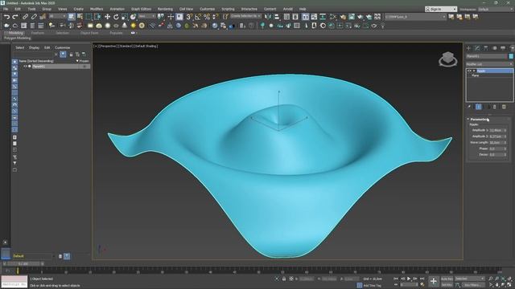Open the Modify tab of command panel
Image resolution: width=515 pixels, height=289 pixels.
[x=477, y=48]
